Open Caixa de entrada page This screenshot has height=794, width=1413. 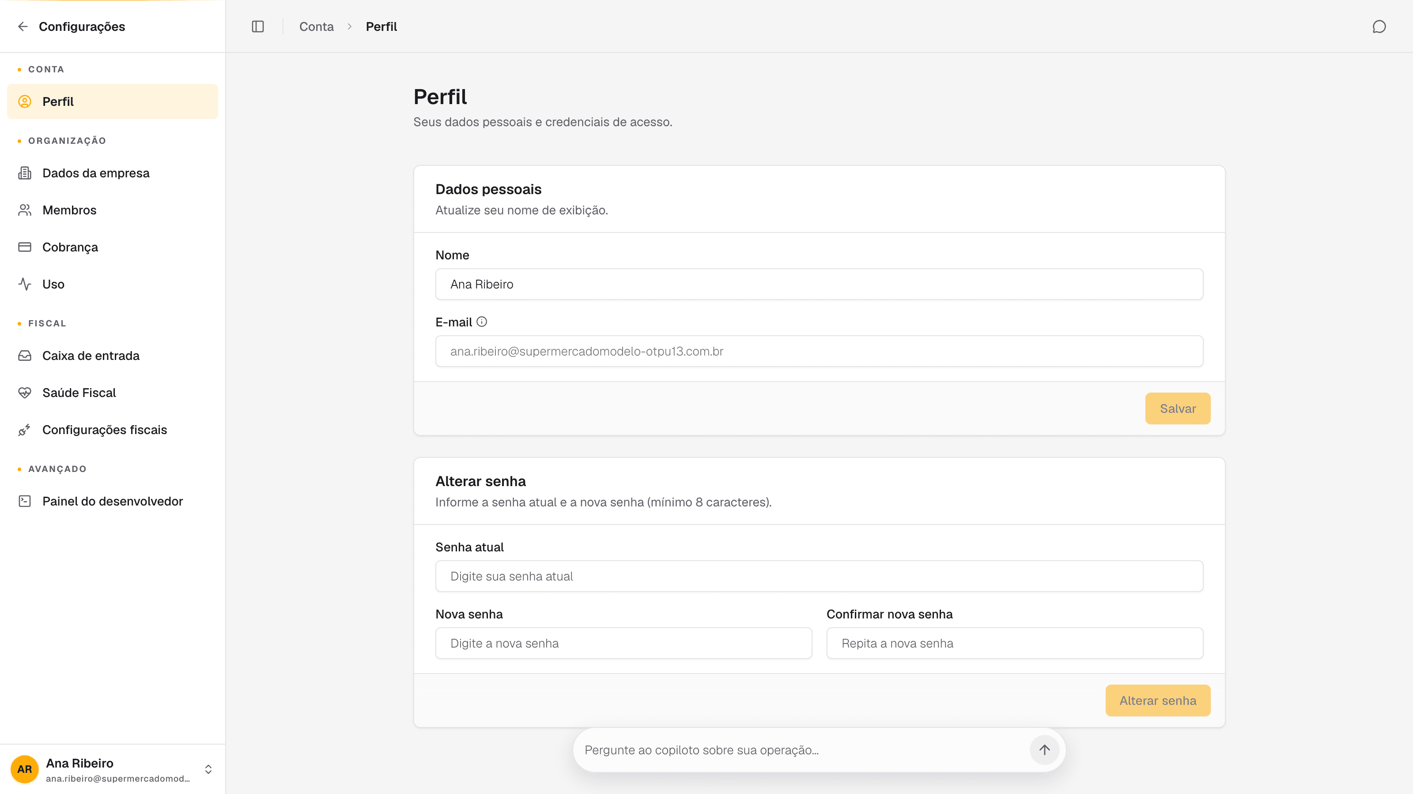click(x=113, y=356)
